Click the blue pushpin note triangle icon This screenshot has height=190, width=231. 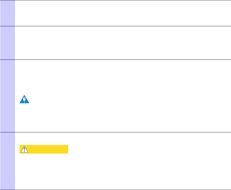(x=24, y=99)
